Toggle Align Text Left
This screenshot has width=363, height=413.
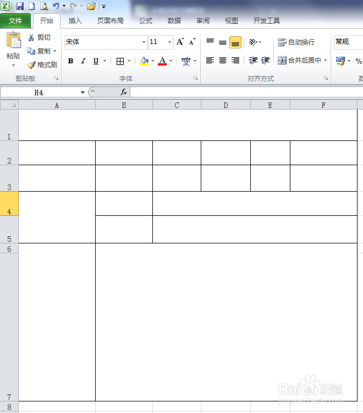(x=210, y=61)
